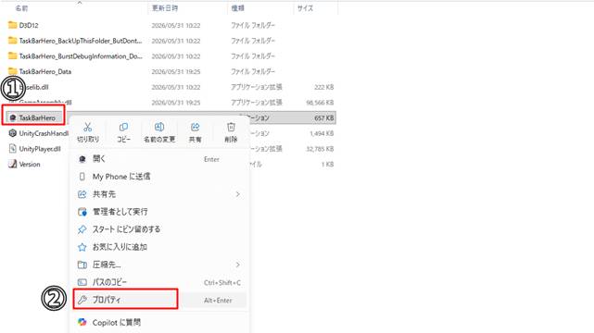Image resolution: width=594 pixels, height=333 pixels.
Task: Click the Share (共有) icon in top row
Action: pos(196,128)
